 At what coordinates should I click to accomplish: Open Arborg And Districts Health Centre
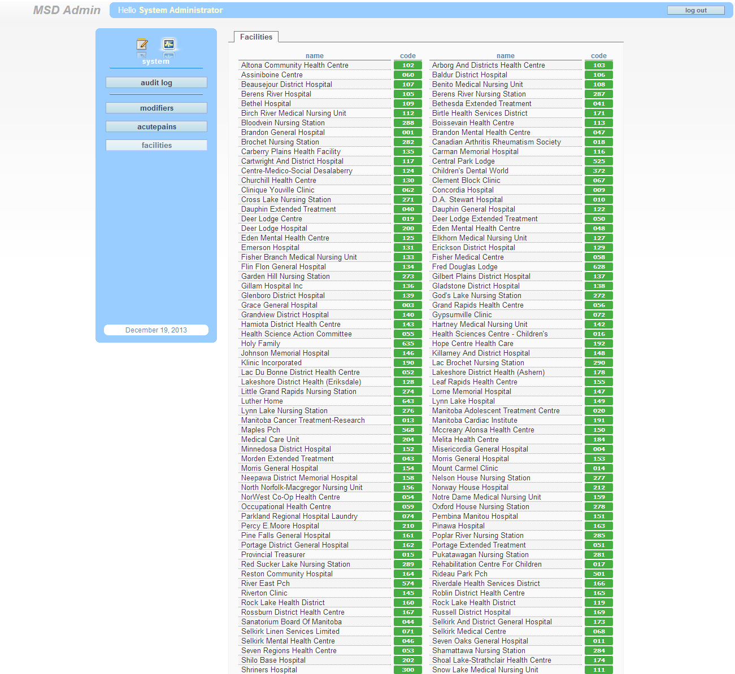point(489,65)
